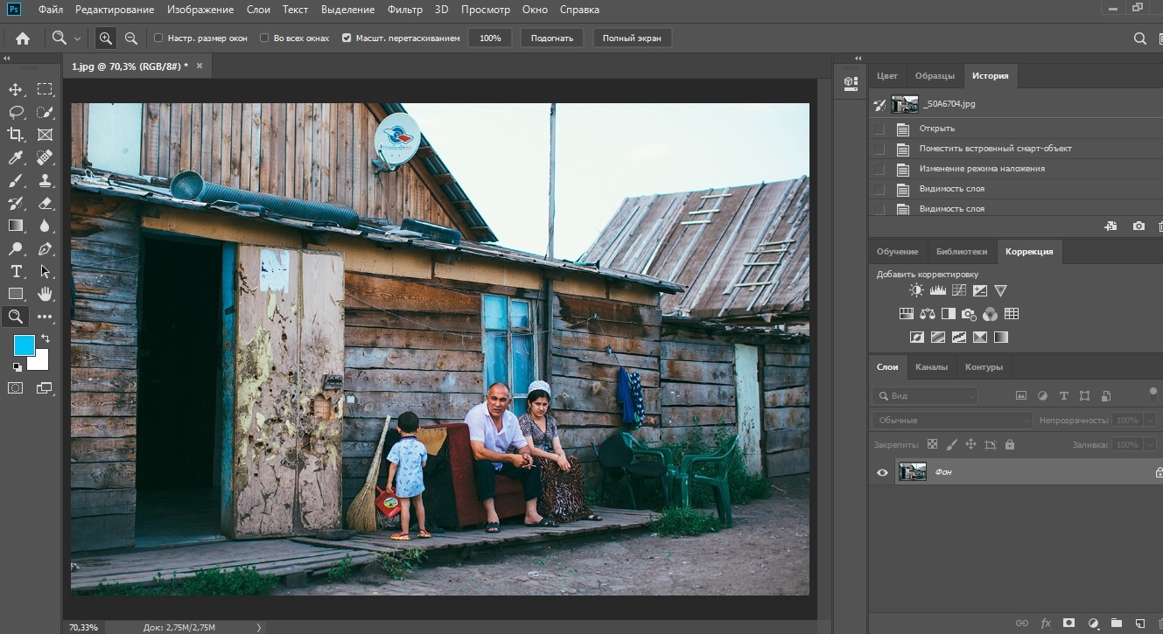
Task: Switch to the Библиотеки tab
Action: (x=961, y=252)
